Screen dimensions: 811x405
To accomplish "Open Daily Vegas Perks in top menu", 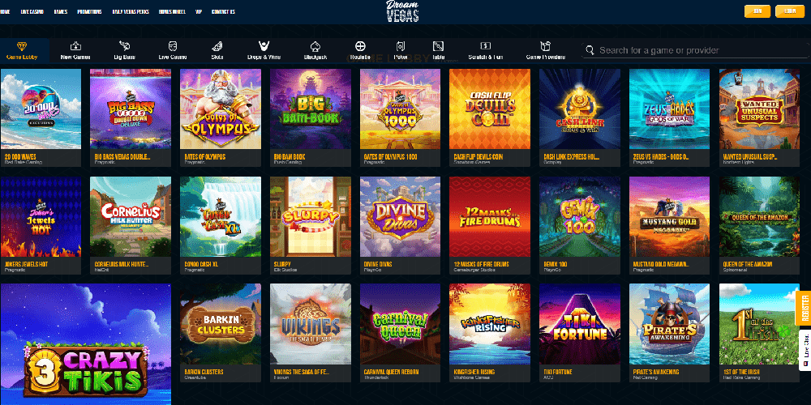I will point(129,11).
